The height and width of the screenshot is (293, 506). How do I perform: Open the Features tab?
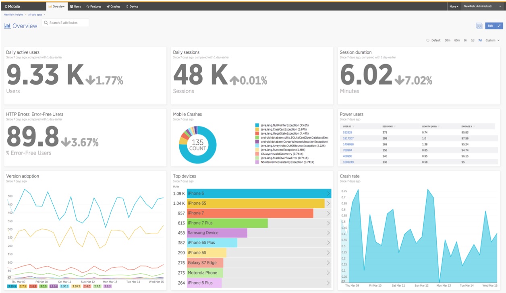pyautogui.click(x=94, y=6)
